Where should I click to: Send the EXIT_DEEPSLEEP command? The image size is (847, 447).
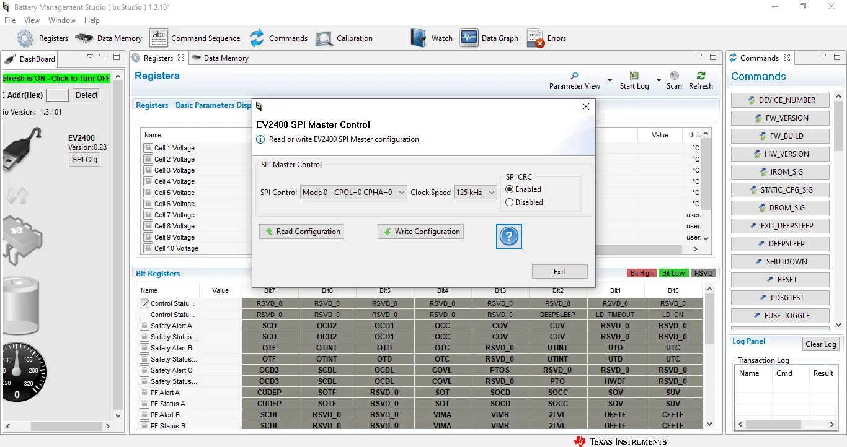tap(780, 226)
